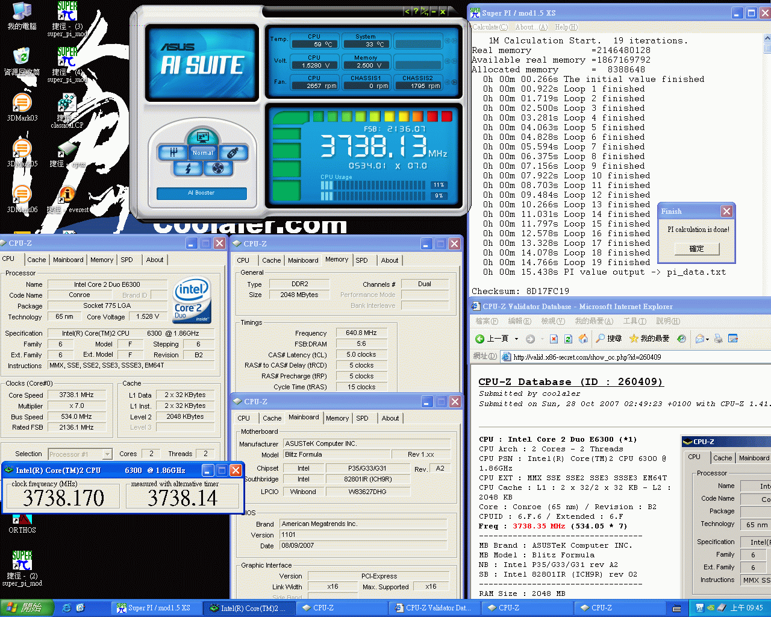Open Processor #1 selection dropdown in CPU-Z

[x=107, y=454]
